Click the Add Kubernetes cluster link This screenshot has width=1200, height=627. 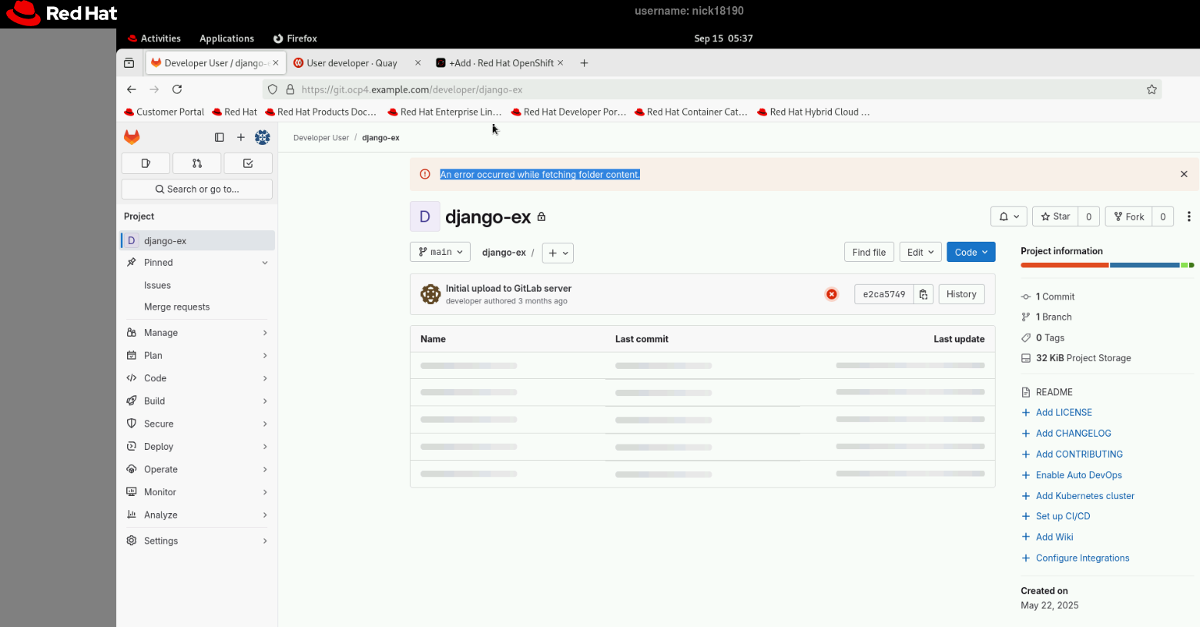1085,496
